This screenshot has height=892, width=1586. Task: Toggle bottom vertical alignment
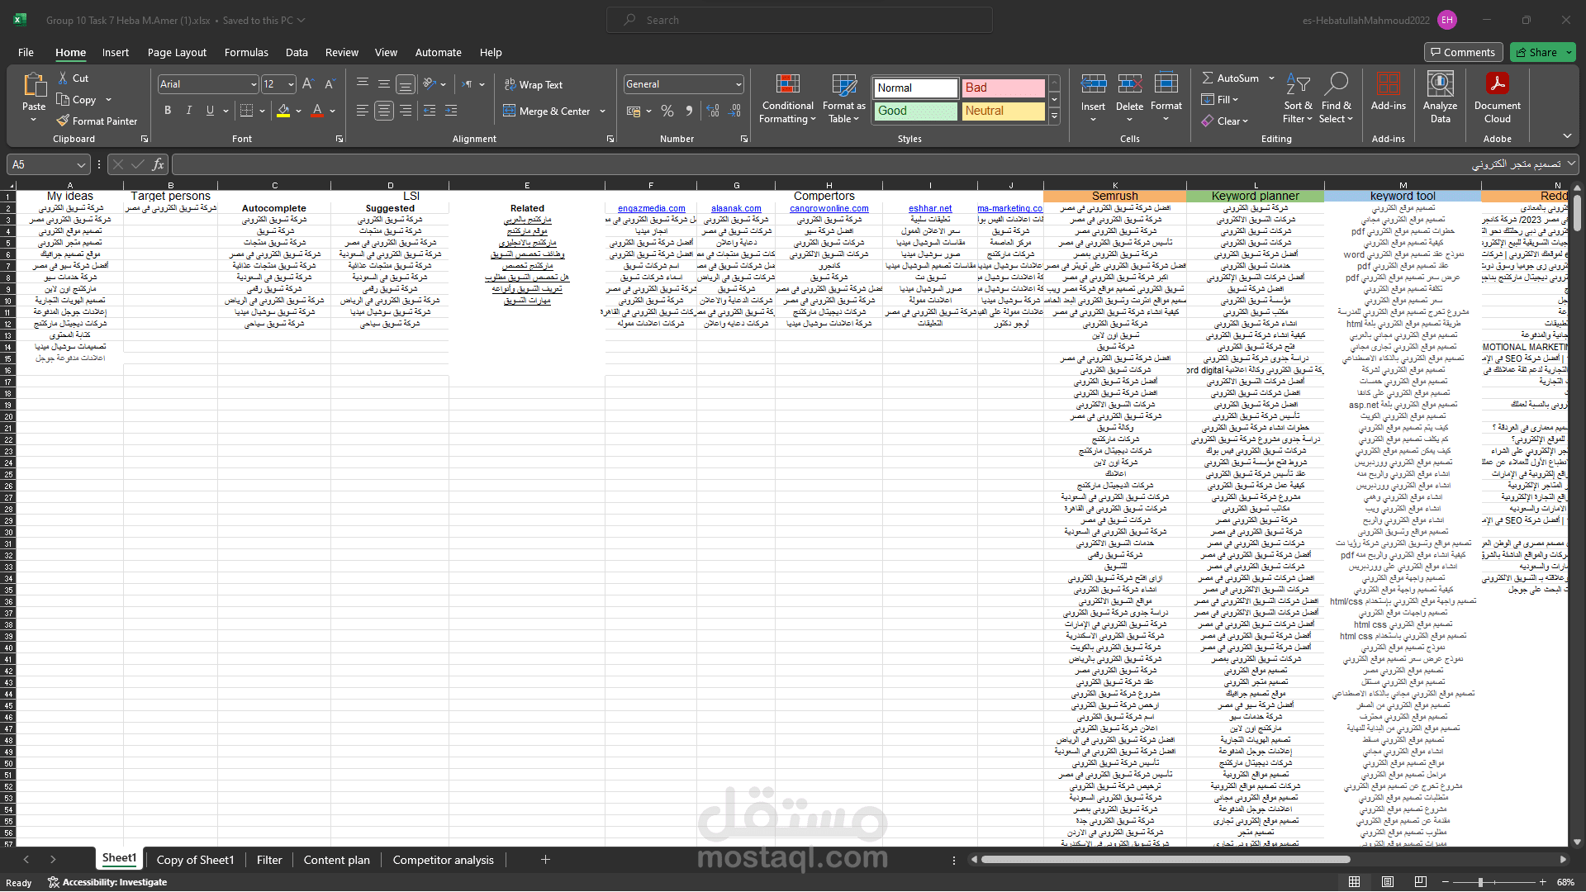tap(406, 84)
